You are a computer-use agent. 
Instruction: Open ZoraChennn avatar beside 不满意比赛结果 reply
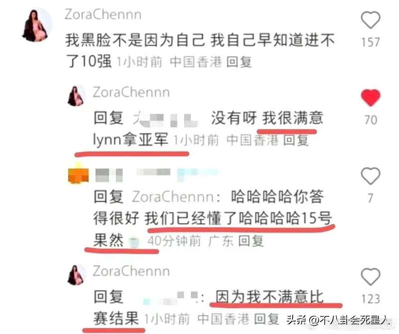(76, 275)
